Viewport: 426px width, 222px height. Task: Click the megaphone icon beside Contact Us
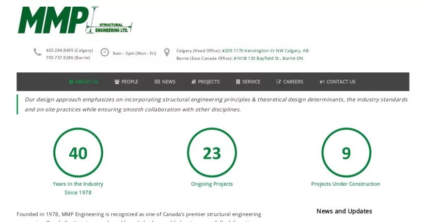(x=322, y=82)
